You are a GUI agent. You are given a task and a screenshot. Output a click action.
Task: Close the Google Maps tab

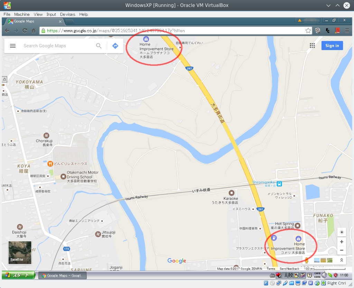tap(60, 21)
